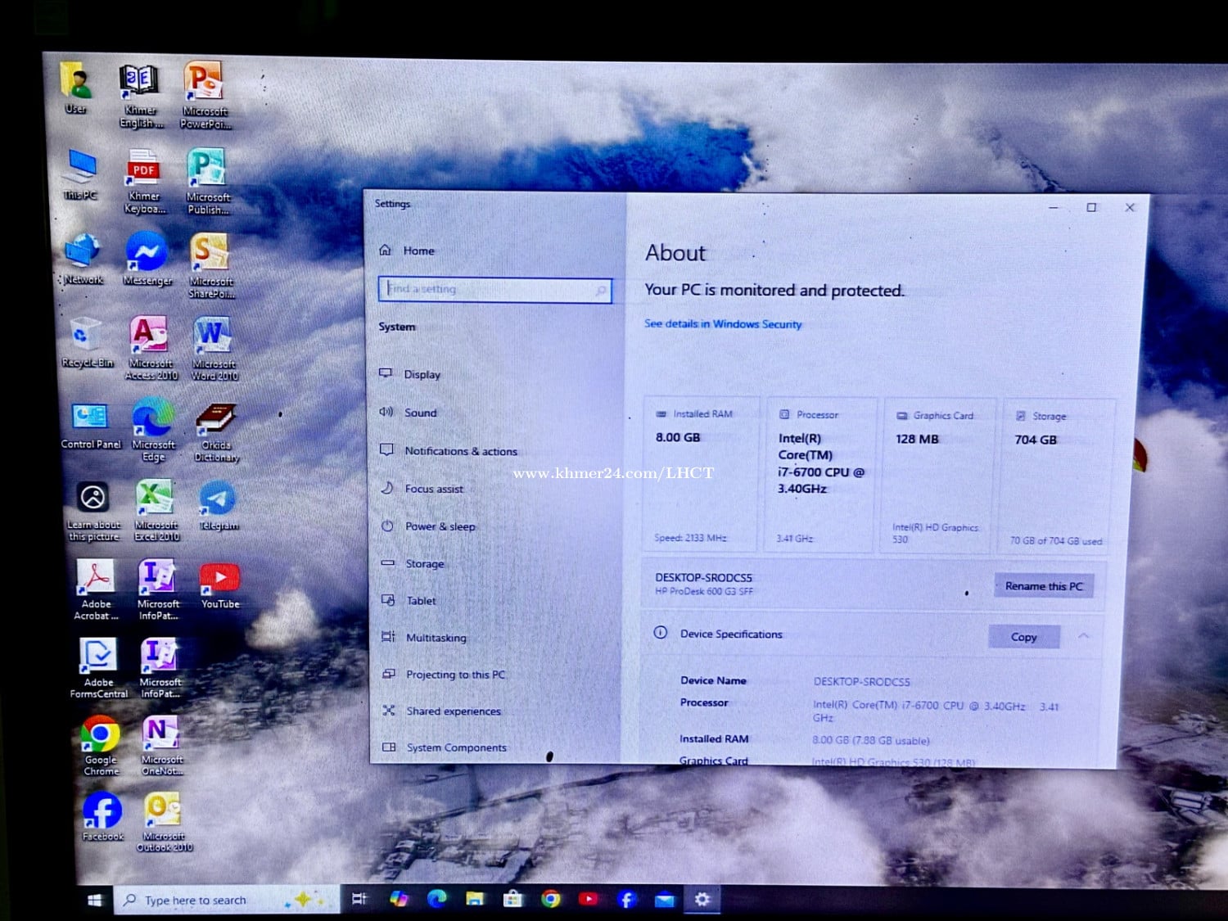Open See details in Windows Security link
The image size is (1228, 921).
point(723,324)
